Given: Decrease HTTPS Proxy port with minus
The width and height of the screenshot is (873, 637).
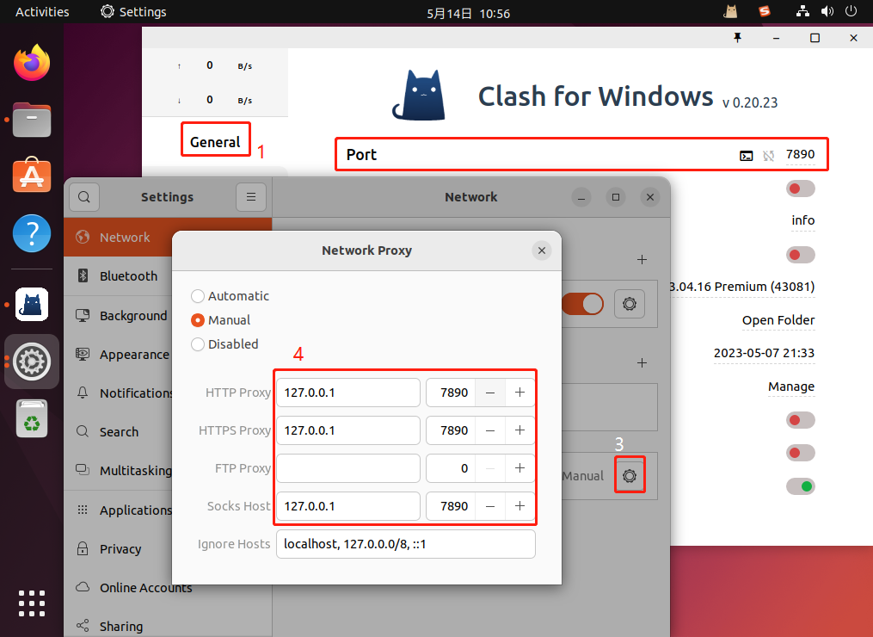Looking at the screenshot, I should tap(490, 430).
